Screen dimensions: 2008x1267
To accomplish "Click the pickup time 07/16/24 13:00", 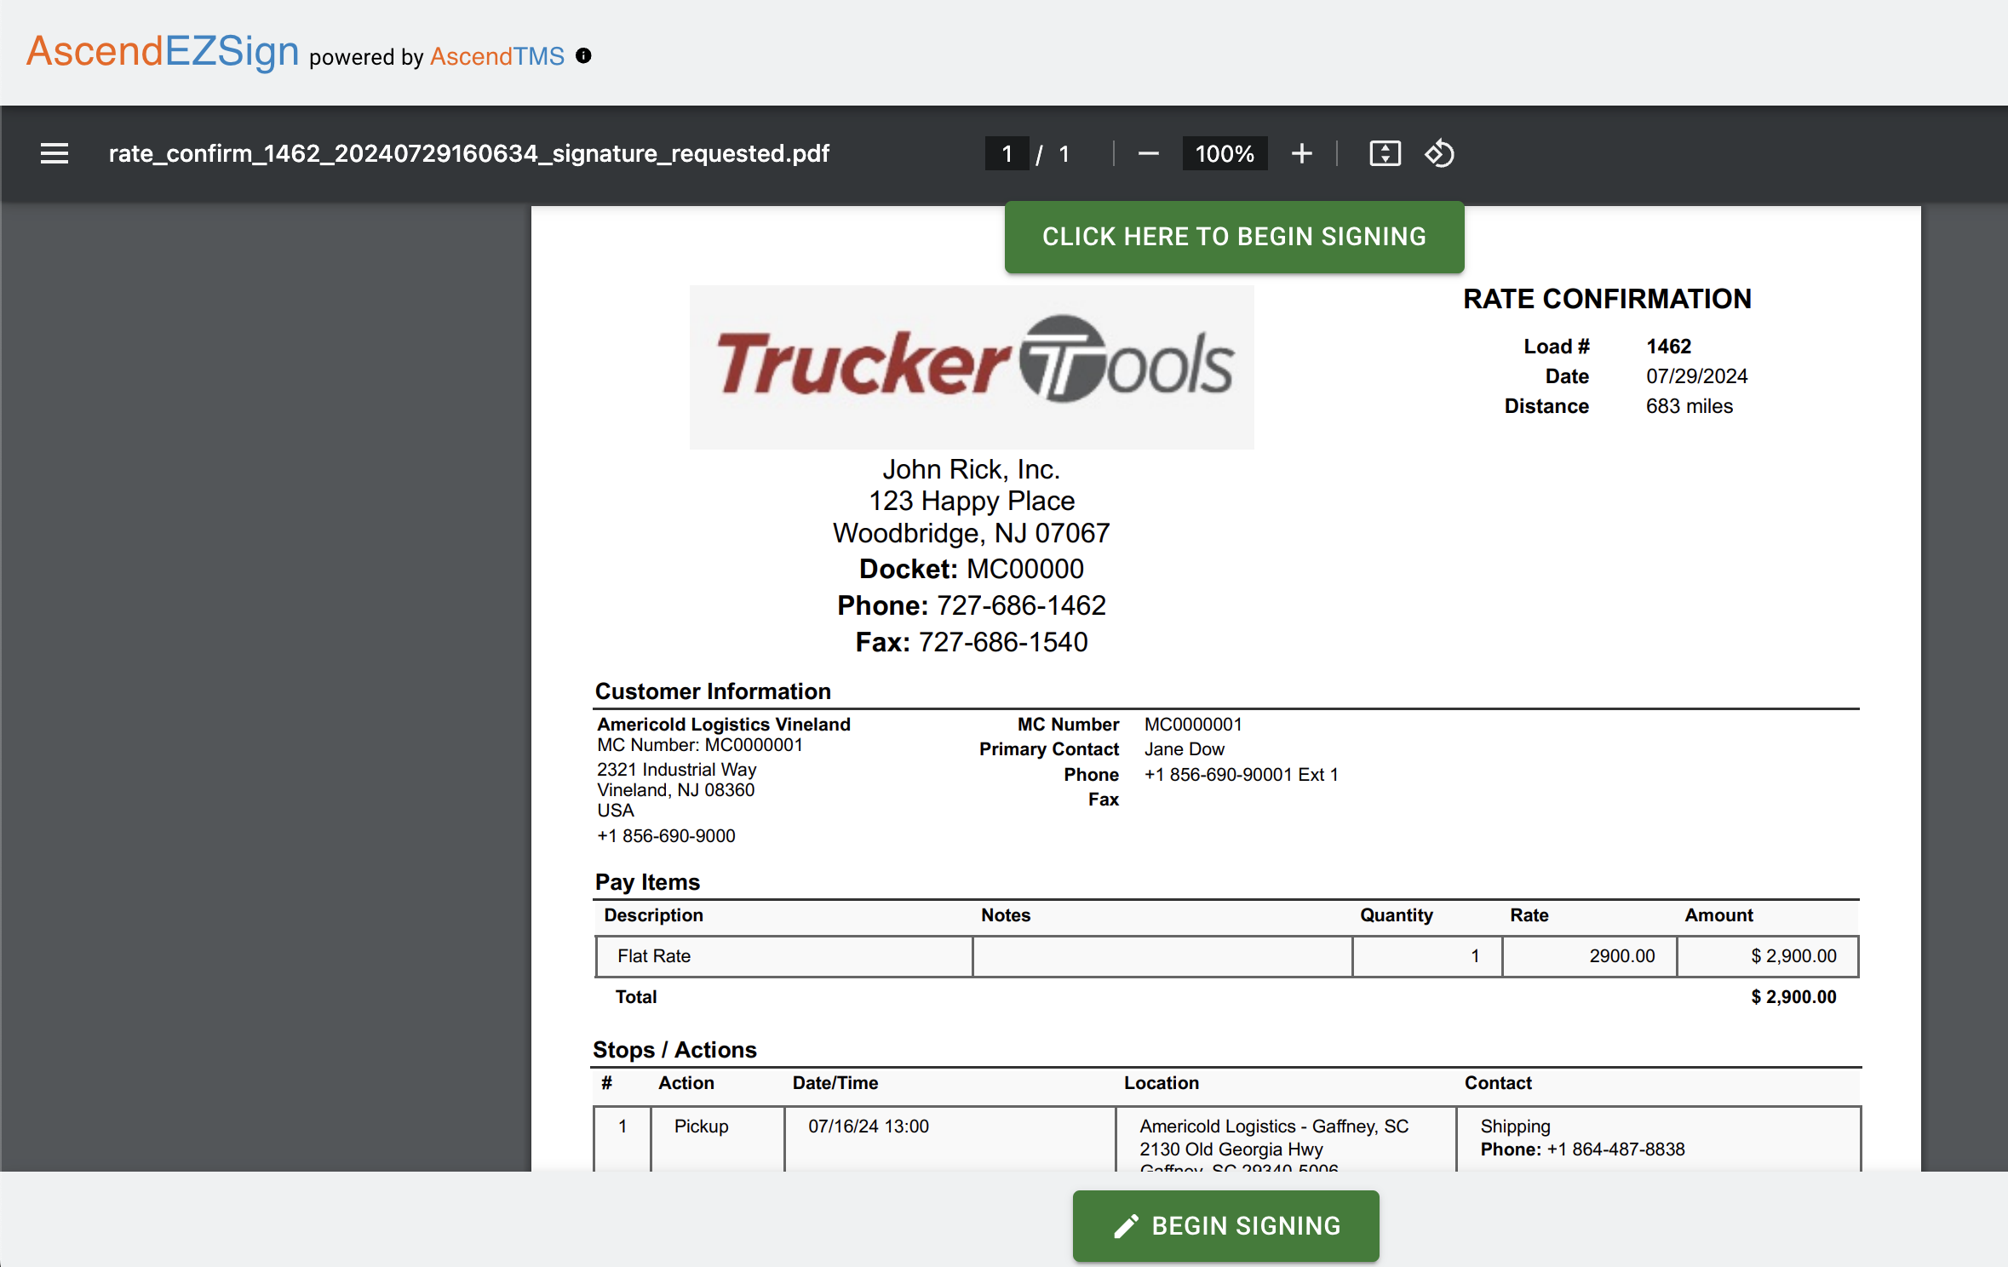I will coord(869,1127).
